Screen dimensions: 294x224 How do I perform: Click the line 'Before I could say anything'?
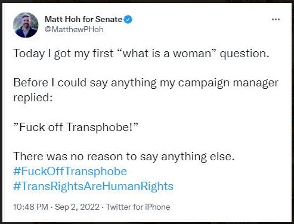(146, 83)
